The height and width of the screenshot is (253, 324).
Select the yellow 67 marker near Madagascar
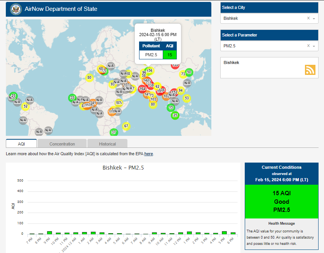click(x=126, y=126)
